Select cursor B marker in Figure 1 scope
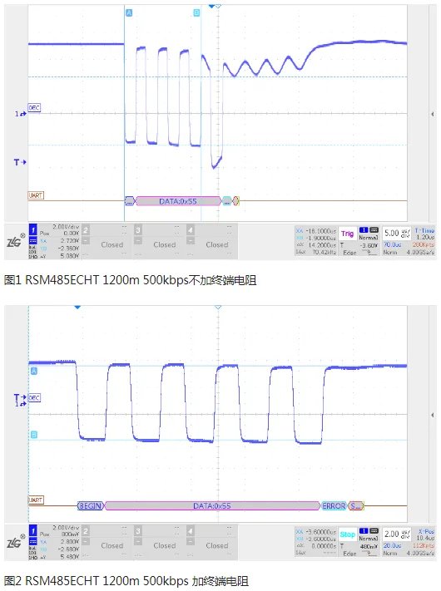Image resolution: width=441 pixels, height=591 pixels. [196, 12]
